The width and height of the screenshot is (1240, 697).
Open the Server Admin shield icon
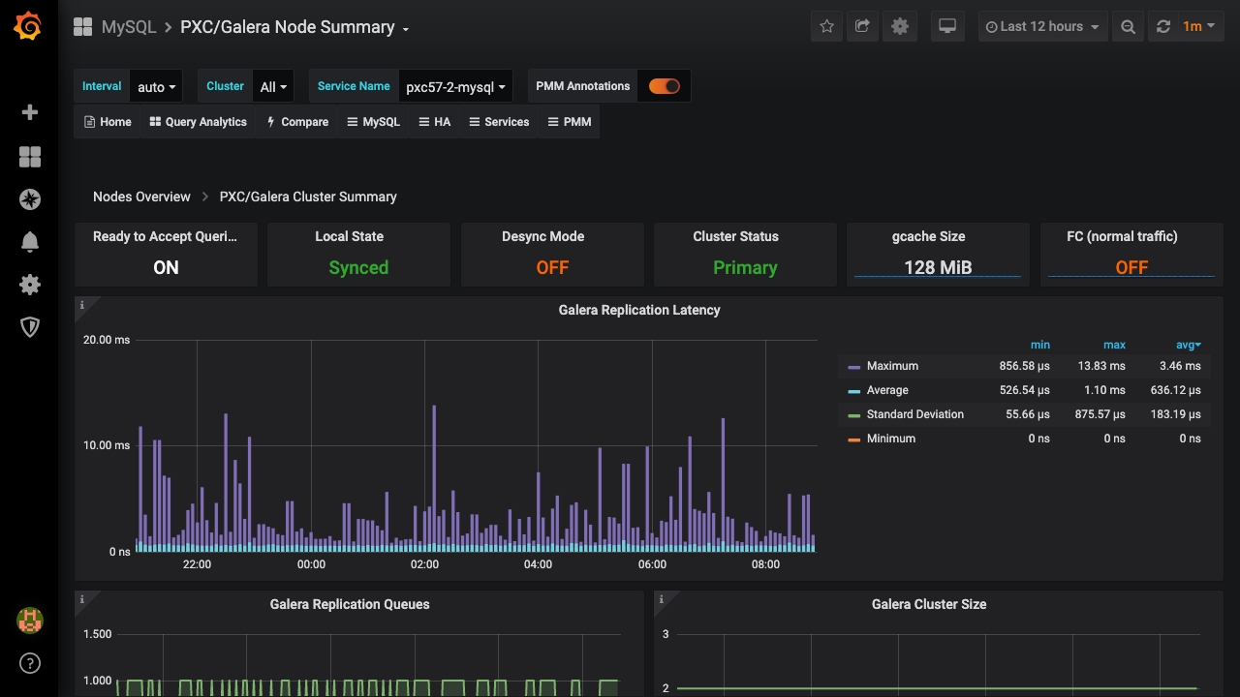pyautogui.click(x=30, y=327)
